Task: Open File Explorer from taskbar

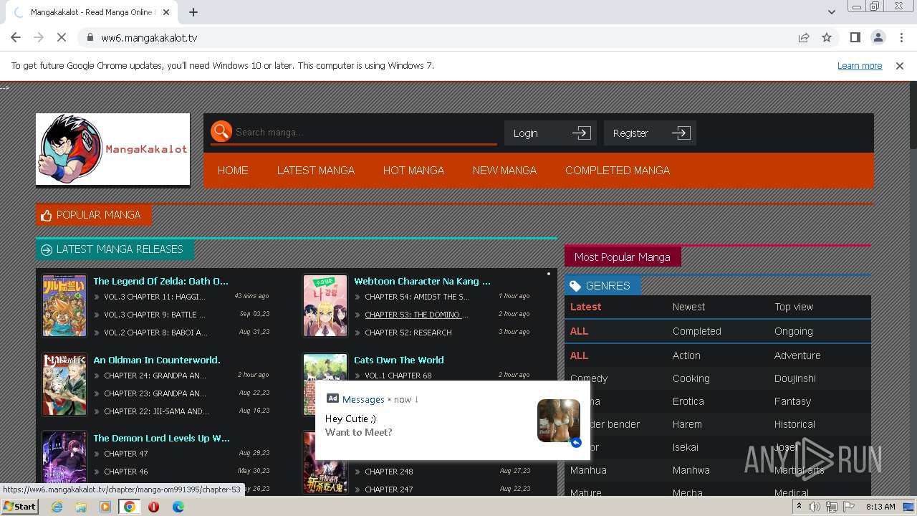Action: 81,507
